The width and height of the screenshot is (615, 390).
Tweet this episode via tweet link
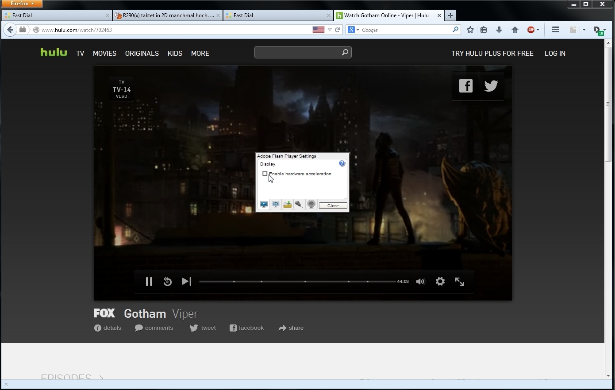coord(203,328)
